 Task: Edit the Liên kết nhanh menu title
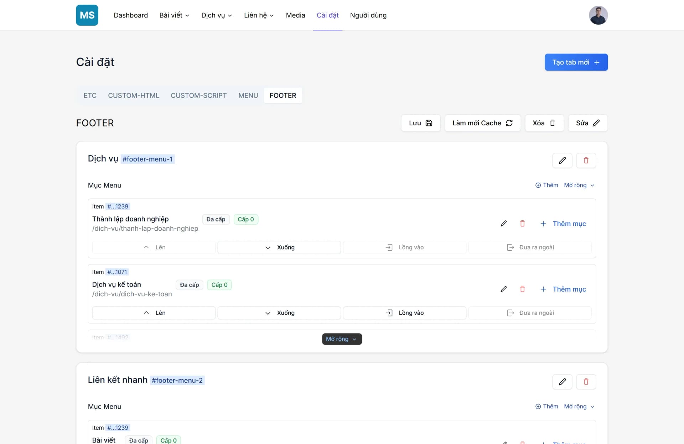562,381
